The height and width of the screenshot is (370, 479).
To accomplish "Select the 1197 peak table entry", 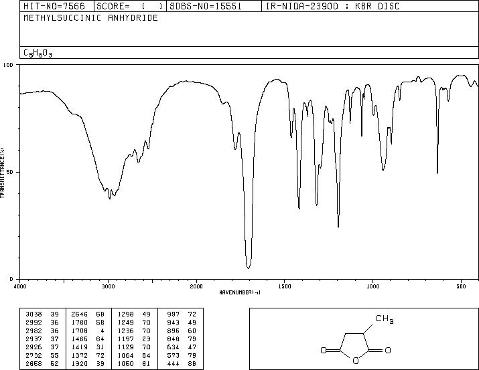I will [125, 339].
